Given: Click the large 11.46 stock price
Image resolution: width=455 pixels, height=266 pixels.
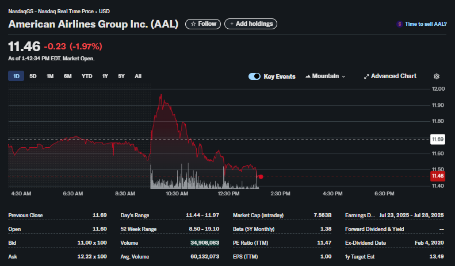Looking at the screenshot, I should pyautogui.click(x=24, y=47).
